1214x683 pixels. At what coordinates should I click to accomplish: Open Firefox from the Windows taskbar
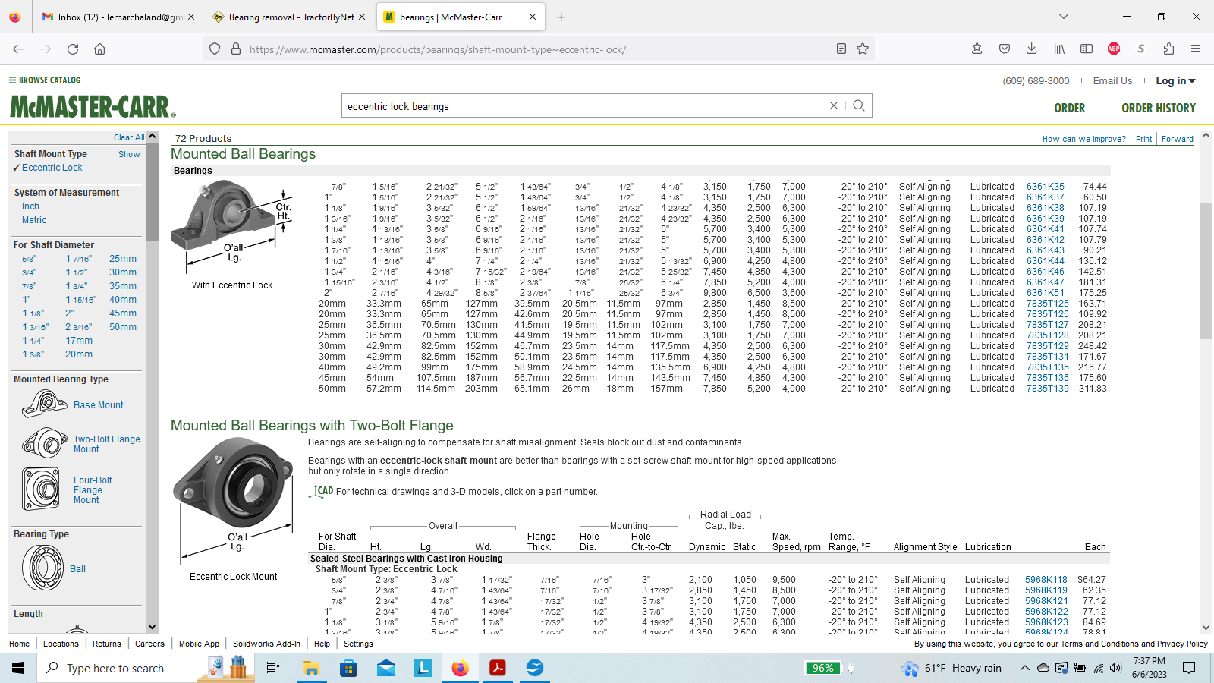[460, 668]
